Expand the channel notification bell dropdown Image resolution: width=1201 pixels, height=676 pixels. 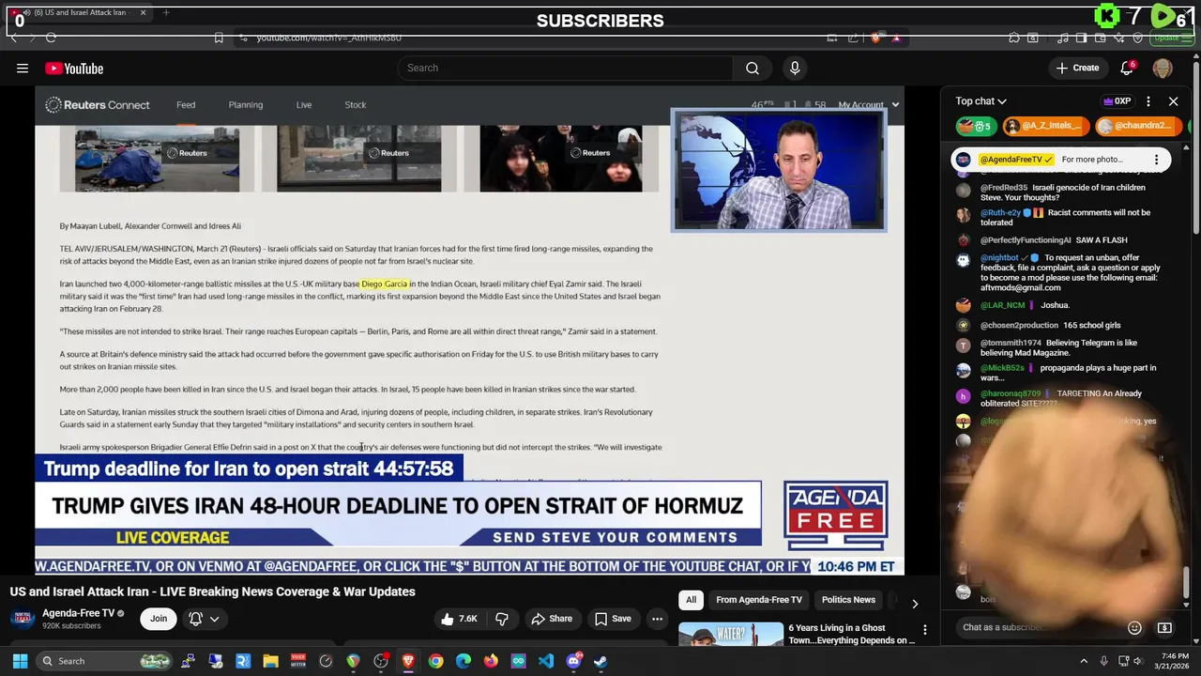click(x=205, y=619)
